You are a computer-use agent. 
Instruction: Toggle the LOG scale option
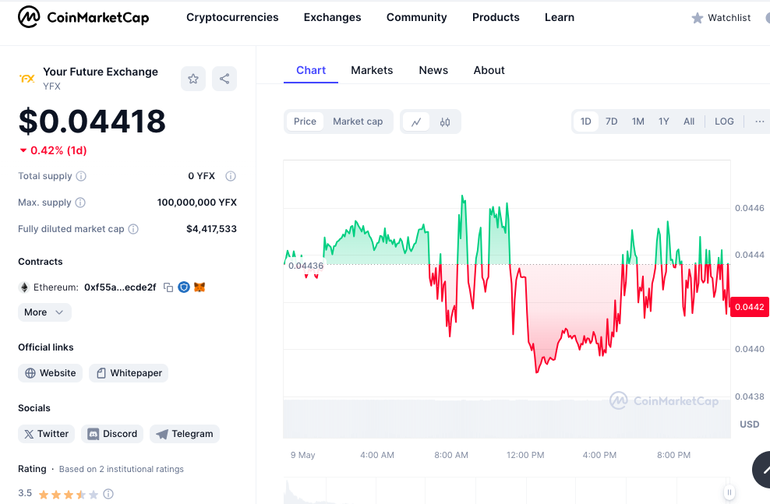724,122
